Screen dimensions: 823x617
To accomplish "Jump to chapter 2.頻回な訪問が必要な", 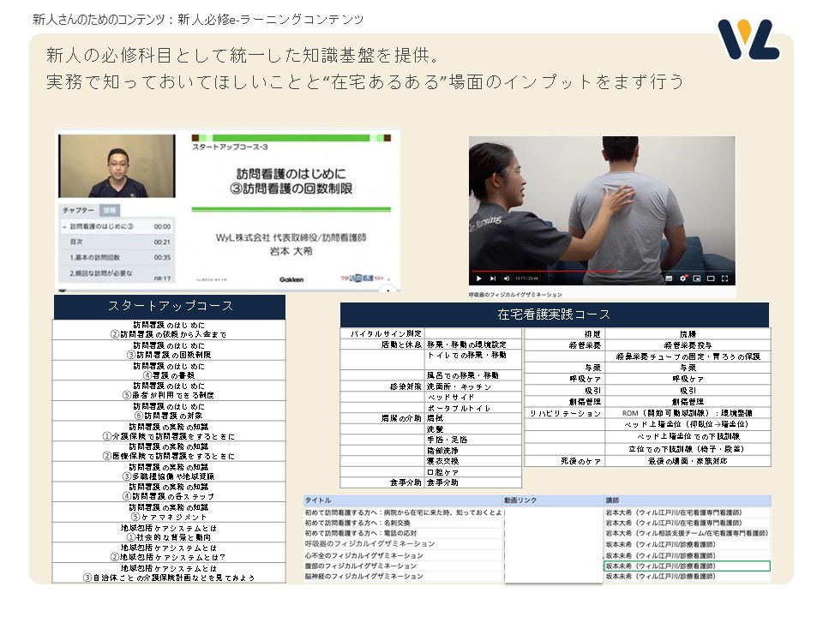I will pos(117,274).
